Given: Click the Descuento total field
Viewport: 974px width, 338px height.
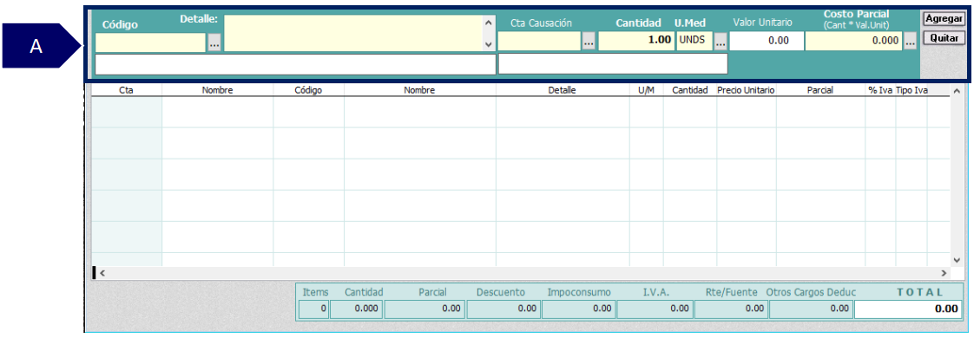Looking at the screenshot, I should coord(503,309).
